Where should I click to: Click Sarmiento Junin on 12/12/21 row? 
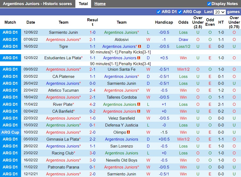tap(121, 174)
